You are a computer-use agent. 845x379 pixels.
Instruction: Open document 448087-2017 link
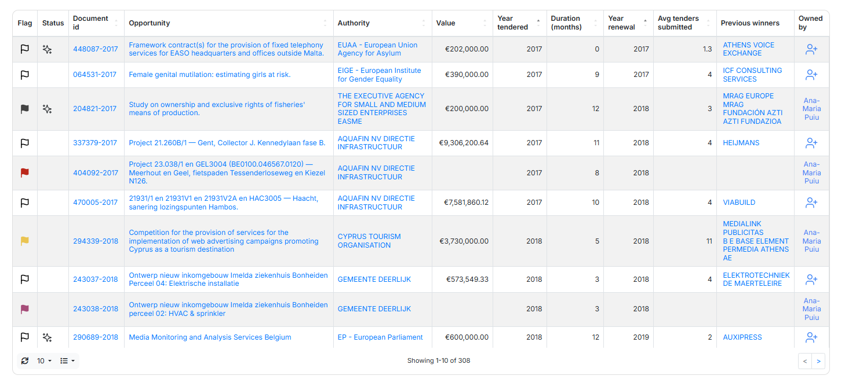point(95,49)
